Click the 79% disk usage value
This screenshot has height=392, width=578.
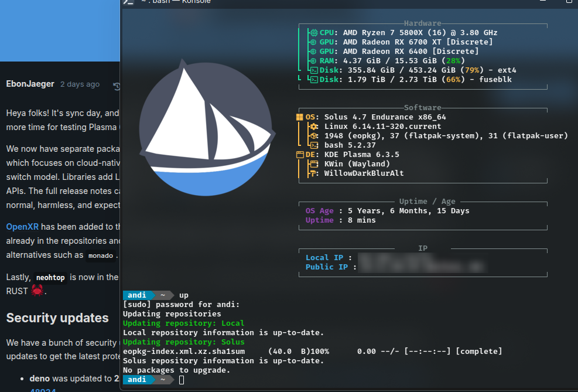point(472,70)
